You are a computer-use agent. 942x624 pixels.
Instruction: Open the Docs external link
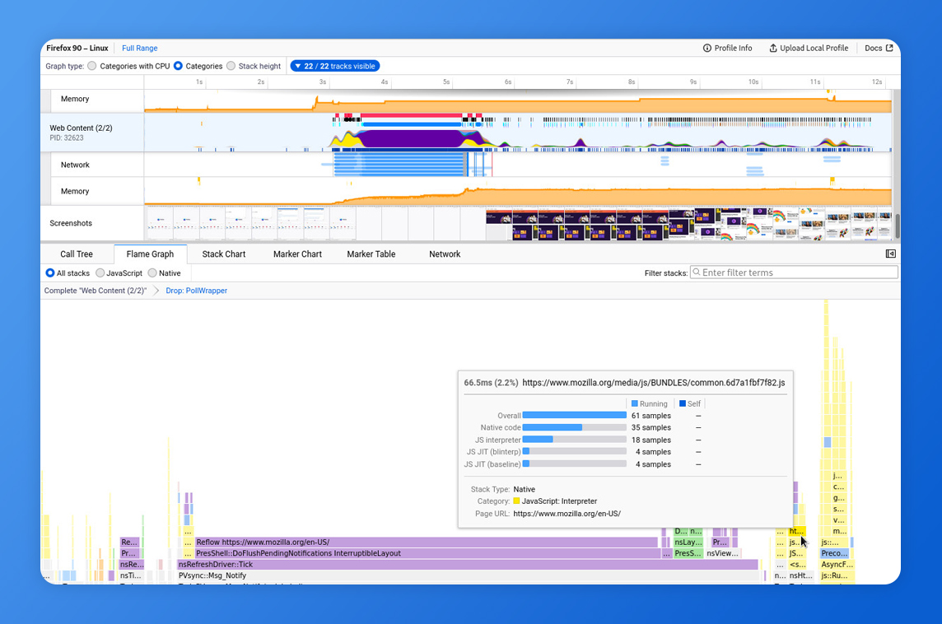pyautogui.click(x=879, y=48)
